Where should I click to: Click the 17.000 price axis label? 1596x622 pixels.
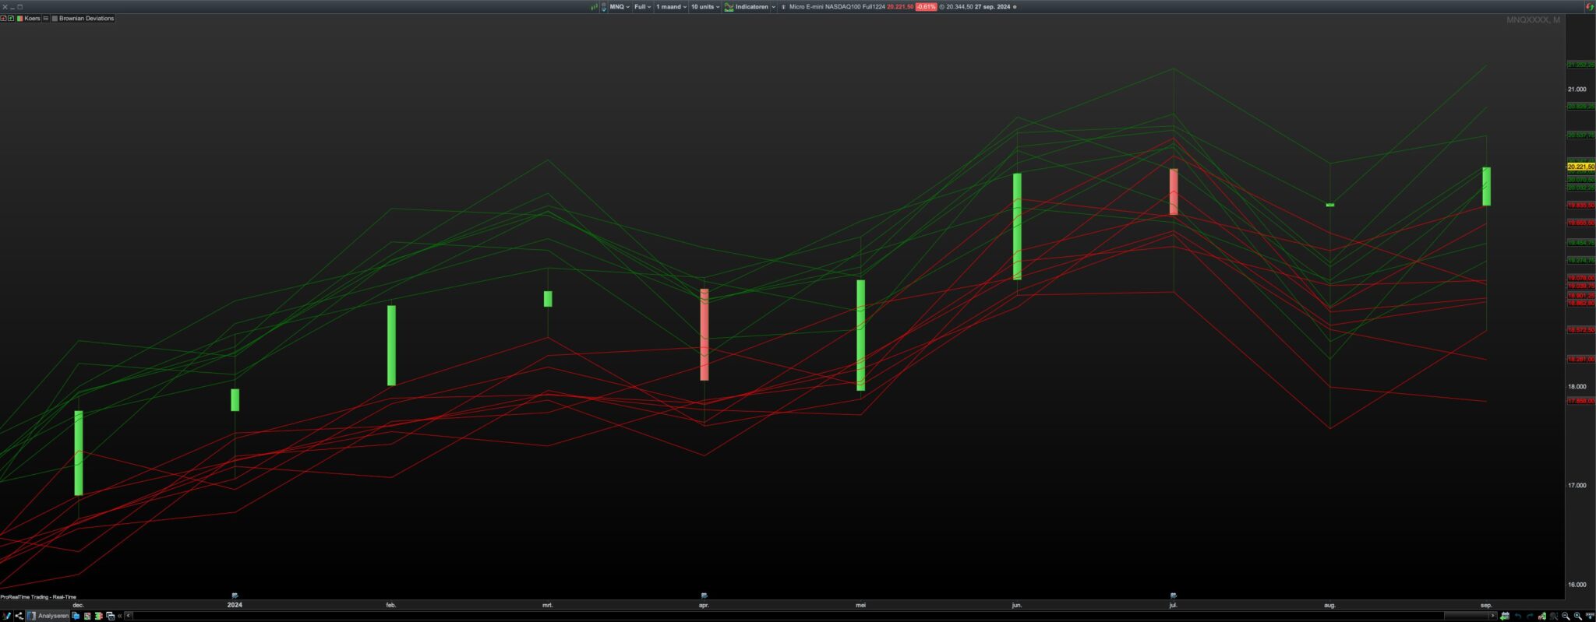[x=1577, y=486]
